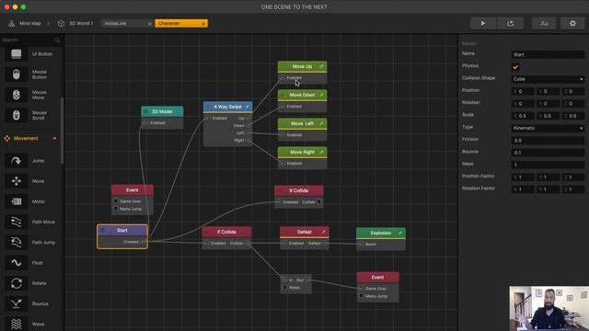Viewport: 589px width, 331px height.
Task: Select the 3D Model node header
Action: [x=162, y=111]
